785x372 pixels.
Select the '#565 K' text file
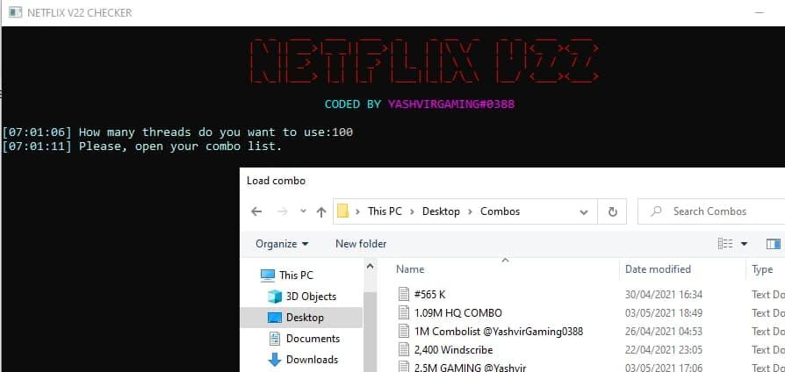pos(429,295)
